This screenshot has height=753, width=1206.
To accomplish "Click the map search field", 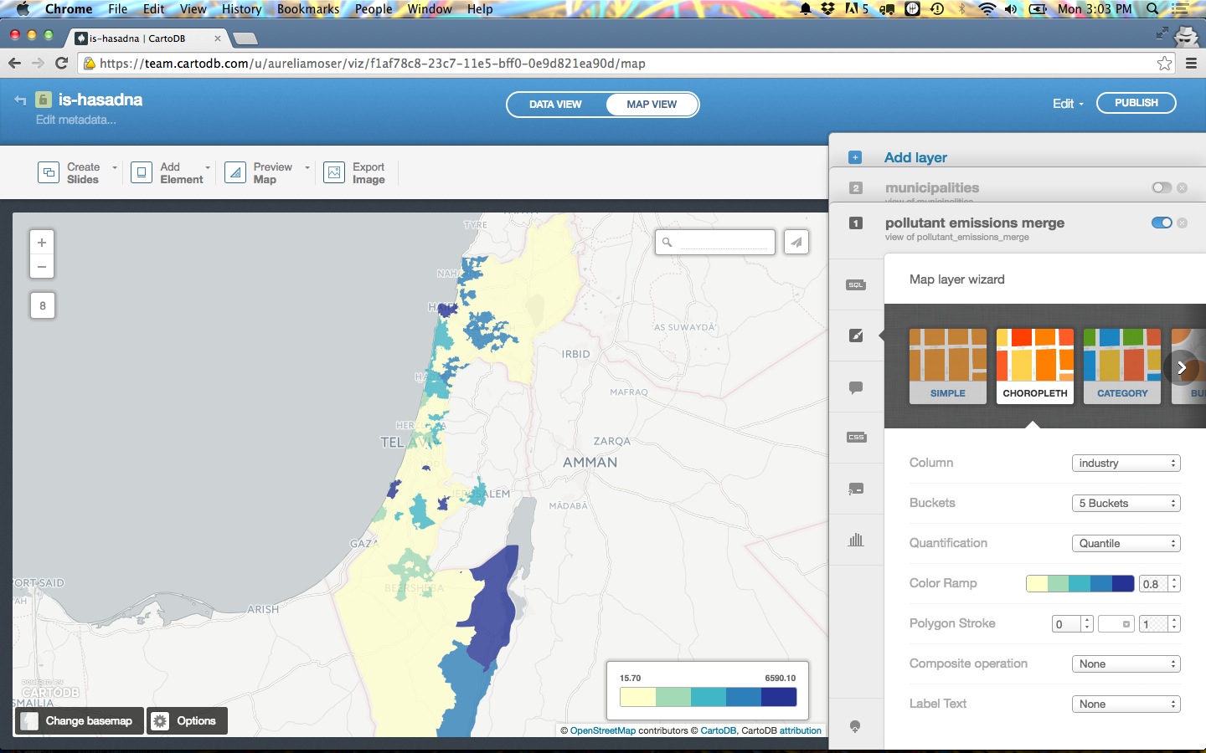I will 714,242.
